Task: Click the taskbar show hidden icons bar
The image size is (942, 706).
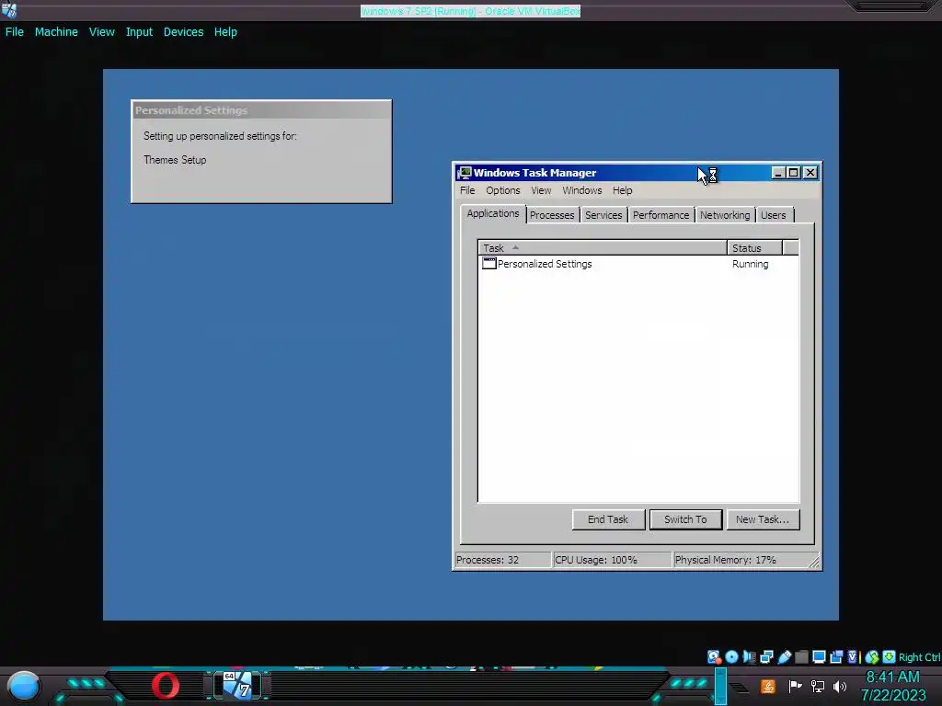Action: pyautogui.click(x=720, y=686)
